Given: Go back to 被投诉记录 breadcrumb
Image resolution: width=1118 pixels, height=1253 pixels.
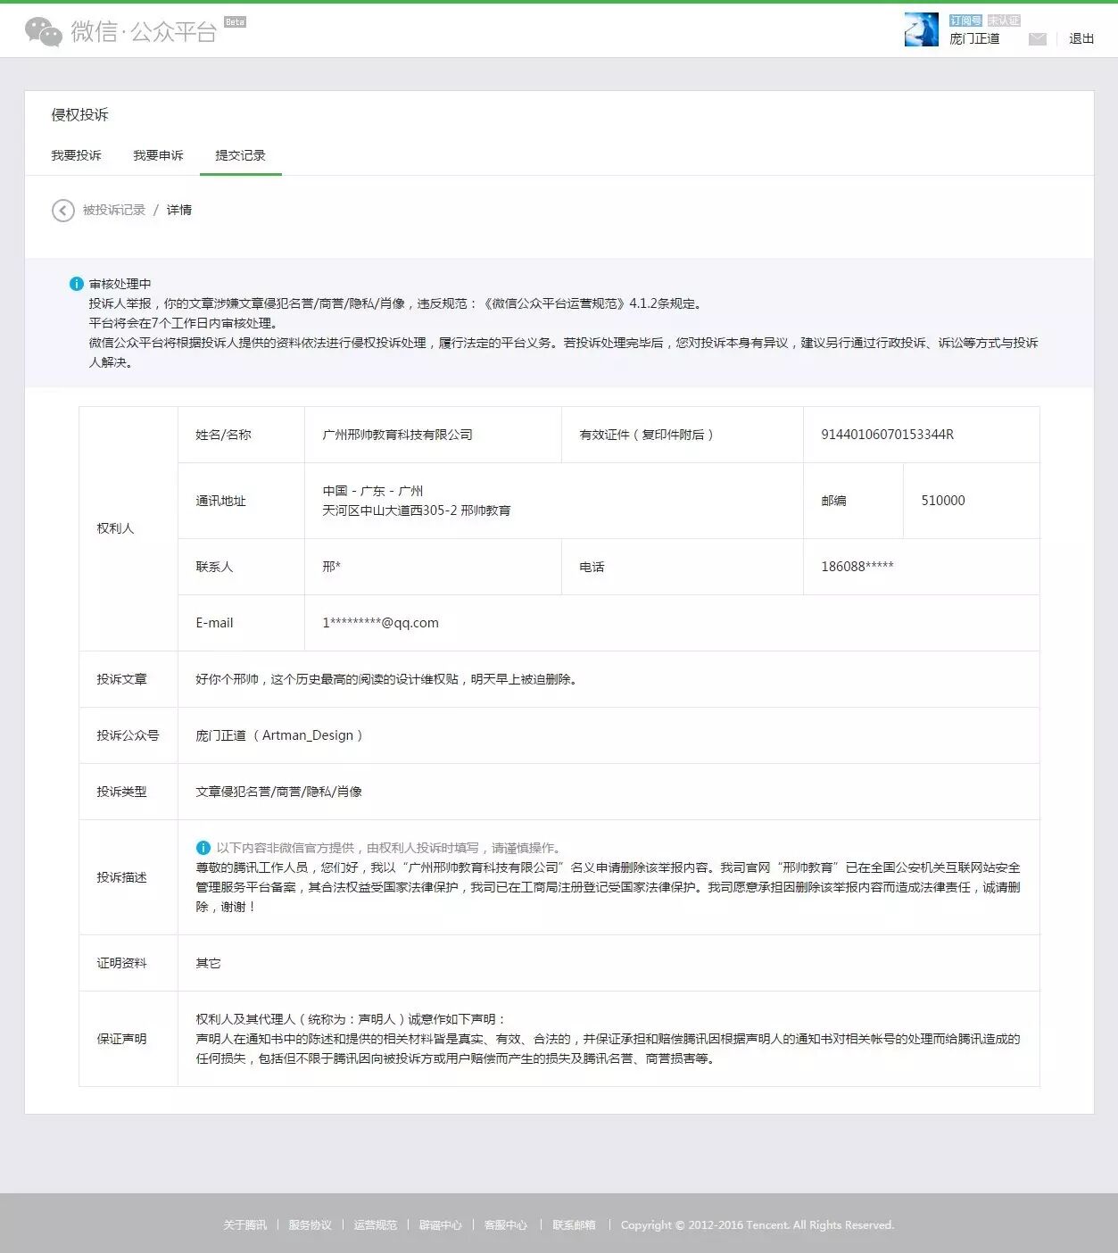Looking at the screenshot, I should [113, 210].
